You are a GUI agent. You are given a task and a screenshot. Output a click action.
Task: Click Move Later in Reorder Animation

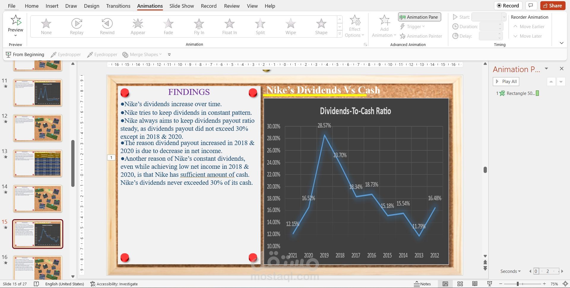[528, 36]
